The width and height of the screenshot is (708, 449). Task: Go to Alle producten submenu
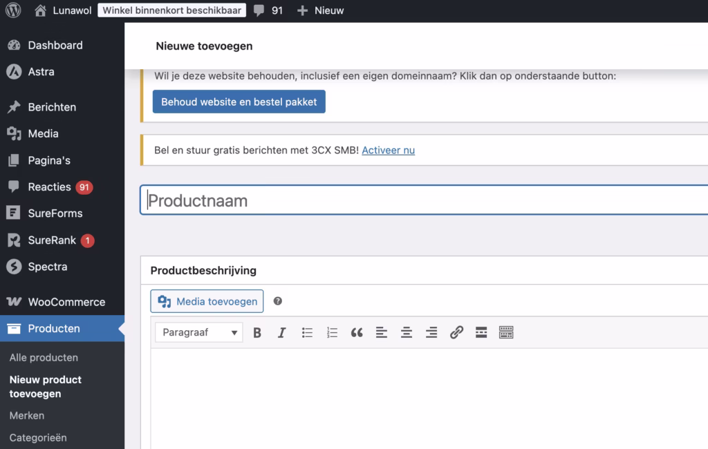44,357
